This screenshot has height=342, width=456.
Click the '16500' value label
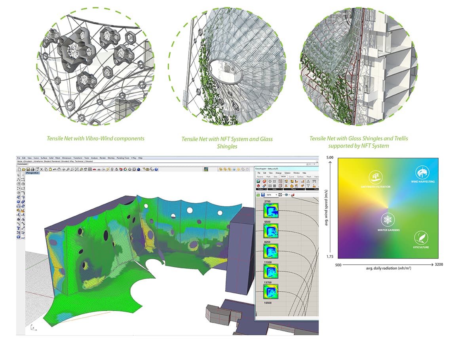(268, 303)
